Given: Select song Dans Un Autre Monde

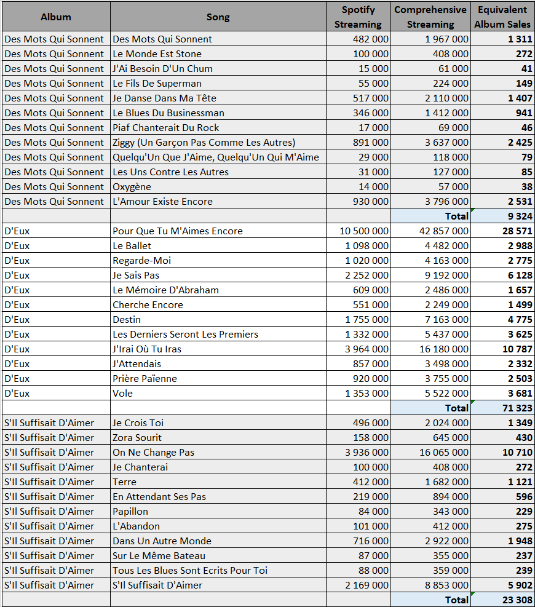Looking at the screenshot, I should coord(218,541).
